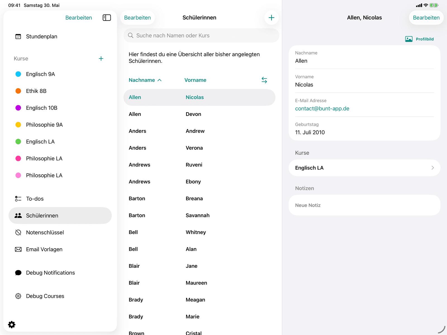Sort by Nachname ascending chevron

tap(160, 80)
